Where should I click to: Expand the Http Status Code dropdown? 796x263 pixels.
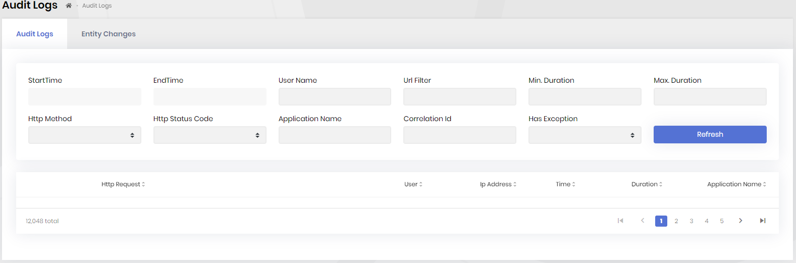click(x=209, y=135)
